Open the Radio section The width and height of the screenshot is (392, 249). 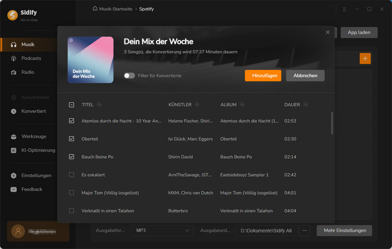point(28,72)
